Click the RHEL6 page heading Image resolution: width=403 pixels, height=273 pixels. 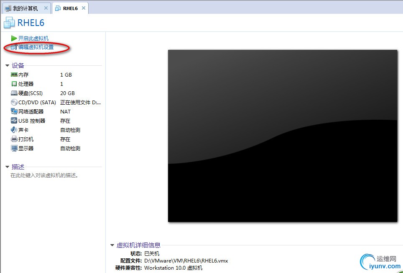pos(31,23)
